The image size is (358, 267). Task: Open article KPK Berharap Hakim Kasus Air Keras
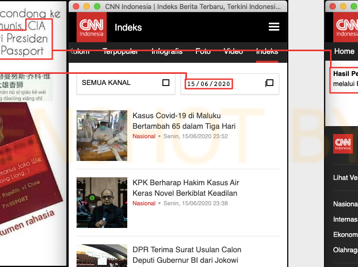click(x=186, y=188)
